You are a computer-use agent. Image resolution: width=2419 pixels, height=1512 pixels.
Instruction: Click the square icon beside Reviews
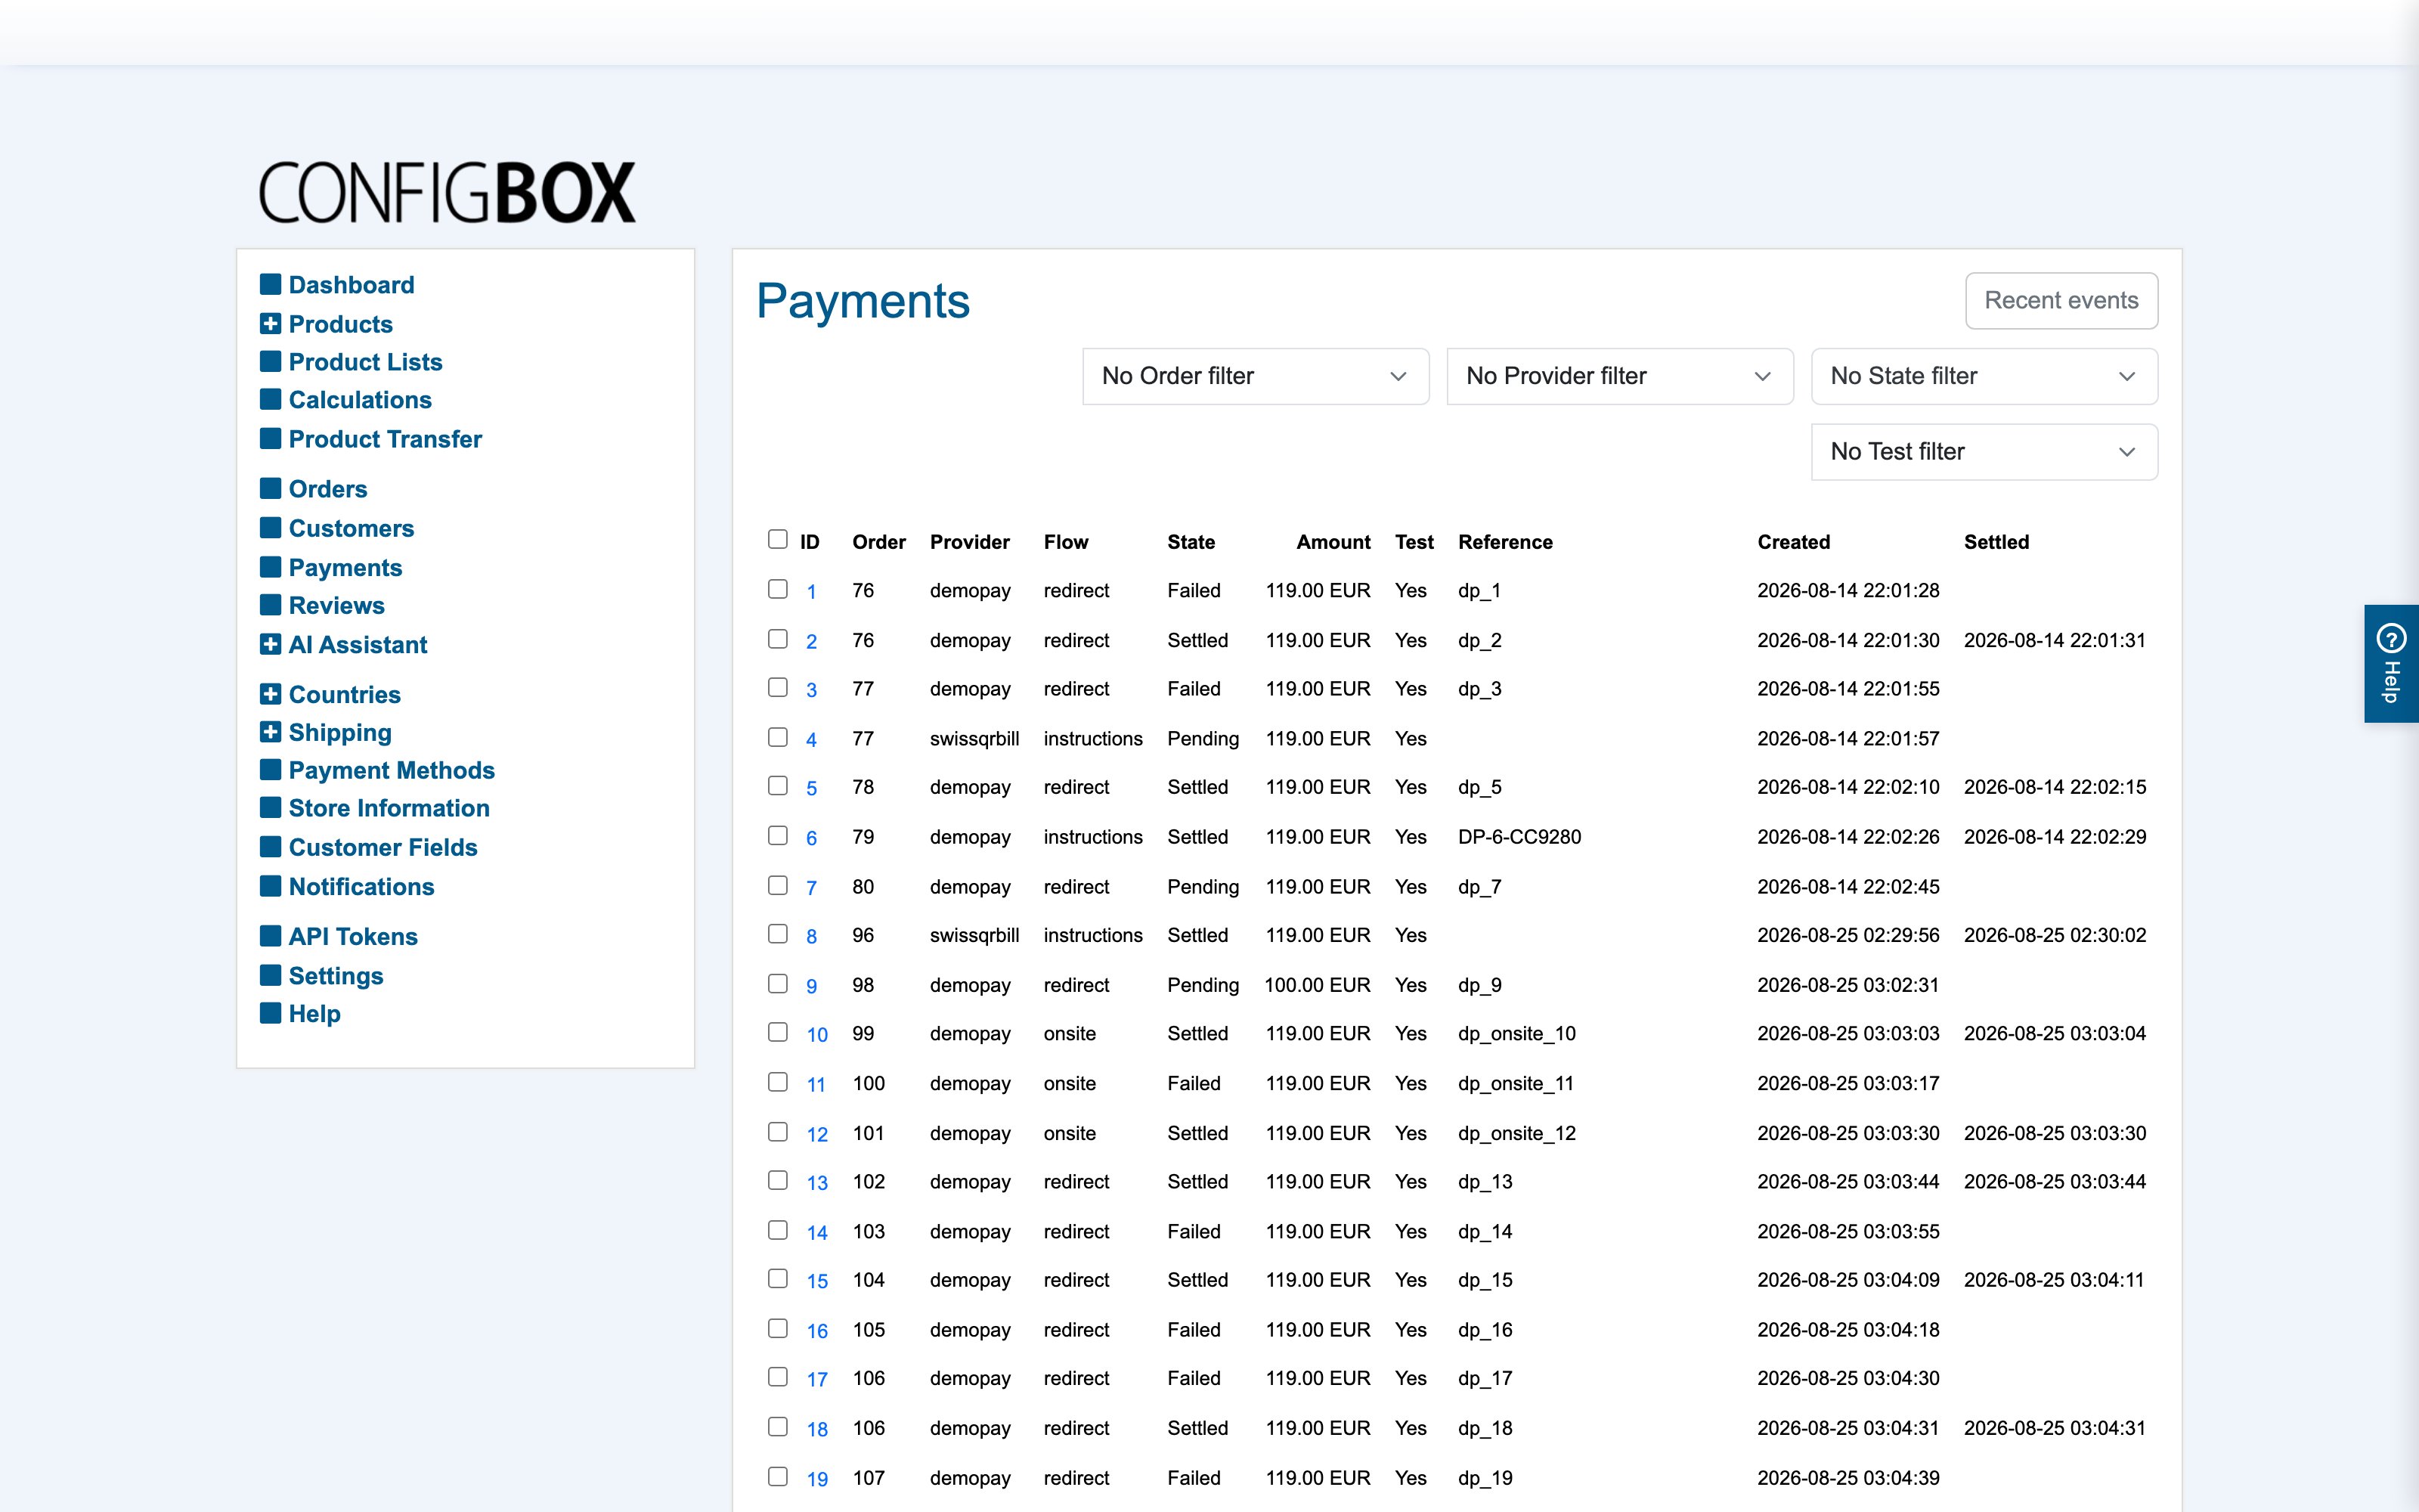[270, 605]
